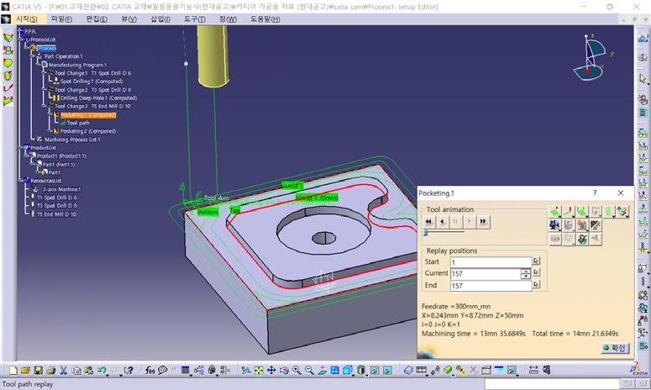The width and height of the screenshot is (651, 390).
Task: Click the video simulation icon in Pocketing dialog
Action: point(554,225)
